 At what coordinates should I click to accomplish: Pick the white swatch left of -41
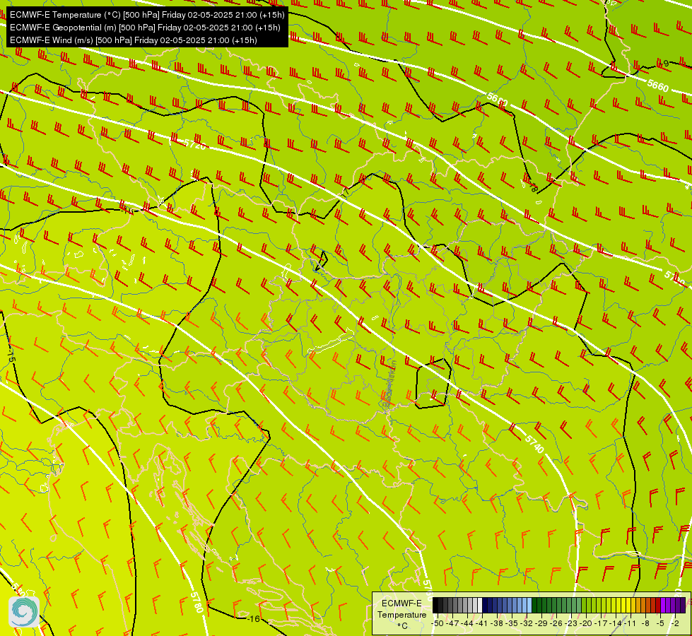(x=480, y=605)
